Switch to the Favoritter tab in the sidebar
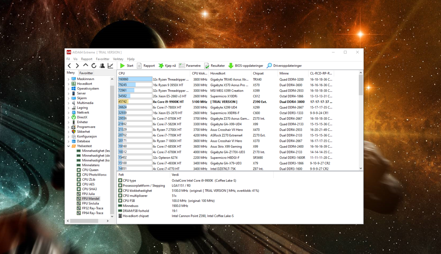 tap(86, 73)
